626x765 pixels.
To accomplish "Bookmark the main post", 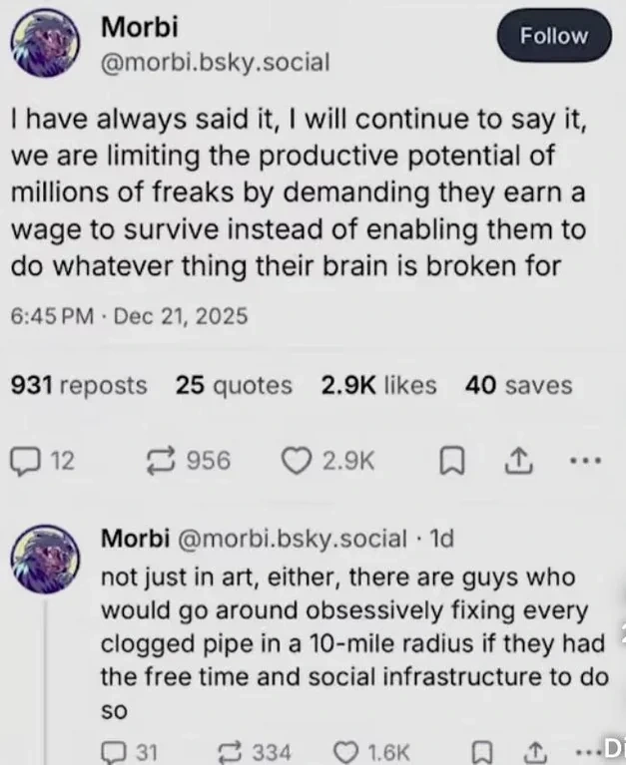I will tap(451, 461).
